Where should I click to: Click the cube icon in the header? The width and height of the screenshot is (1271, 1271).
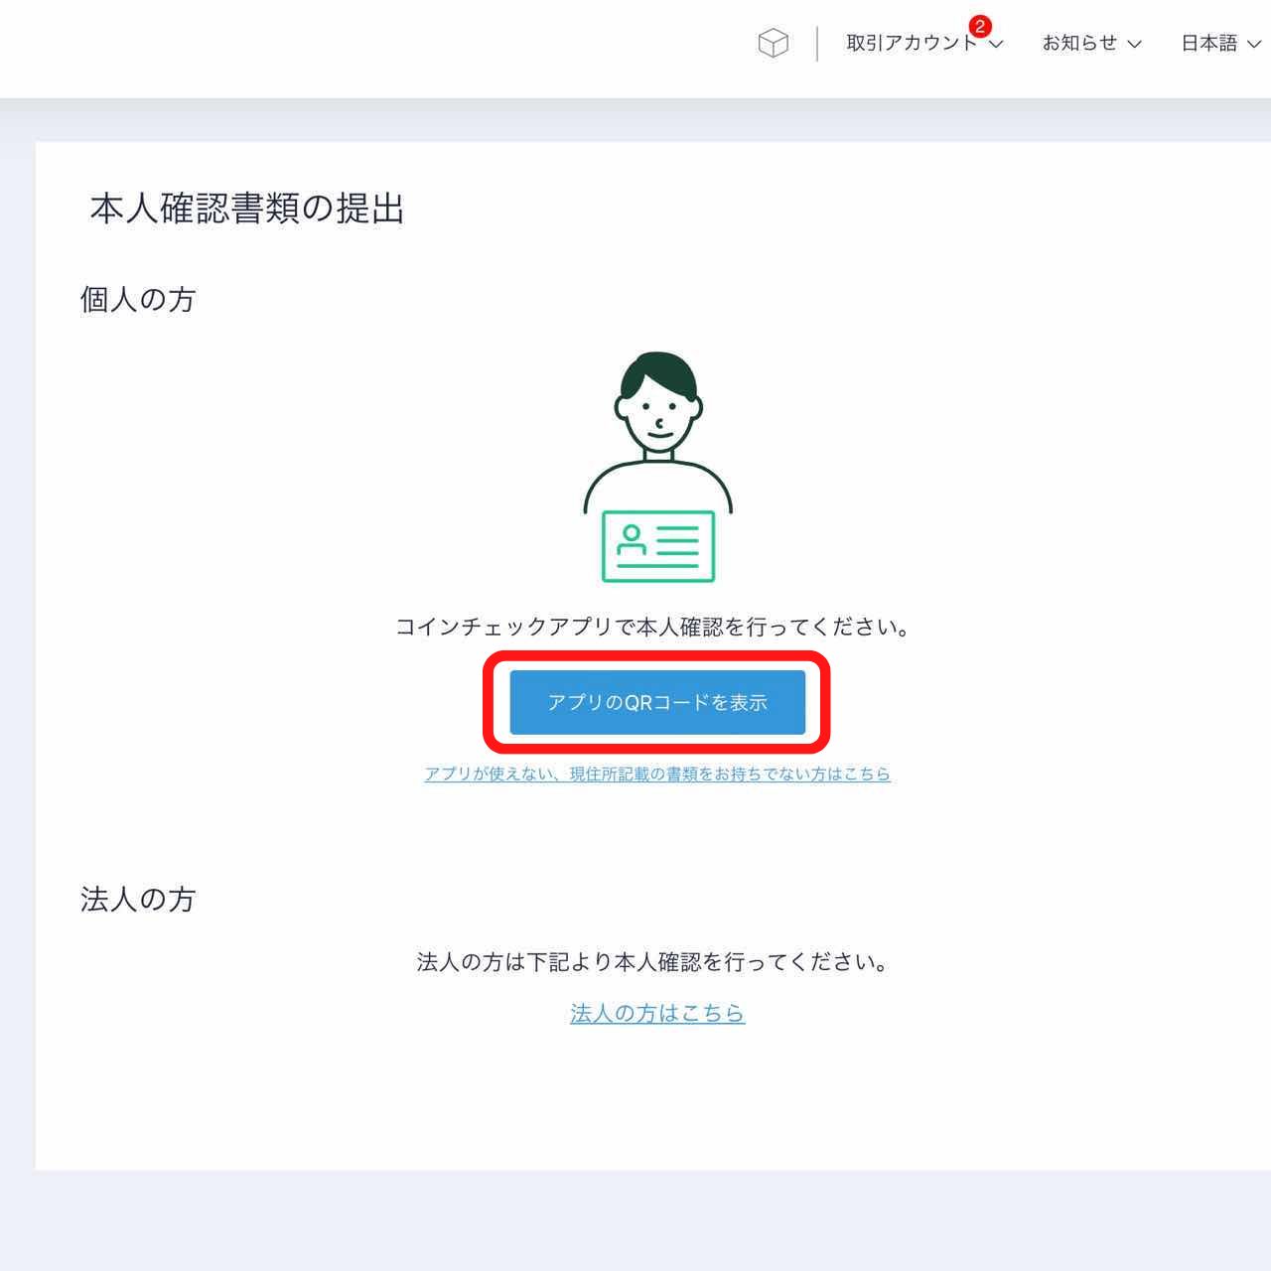click(773, 43)
